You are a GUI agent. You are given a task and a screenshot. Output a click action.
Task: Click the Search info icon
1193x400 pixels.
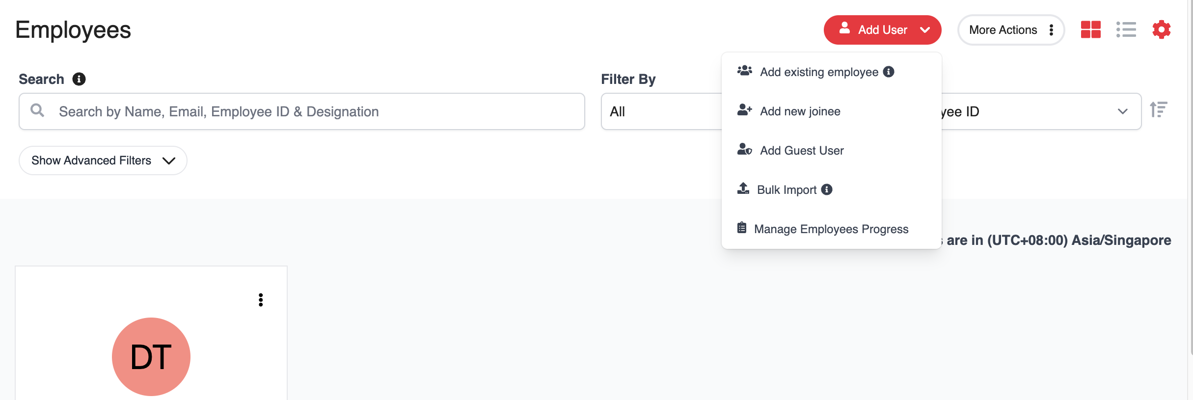(x=79, y=79)
